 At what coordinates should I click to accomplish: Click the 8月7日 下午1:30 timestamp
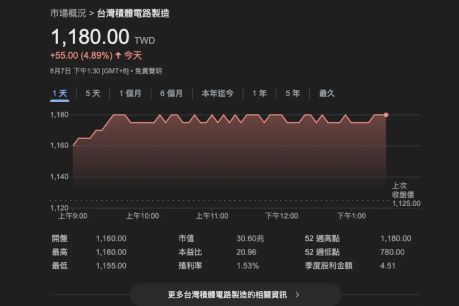coord(89,71)
